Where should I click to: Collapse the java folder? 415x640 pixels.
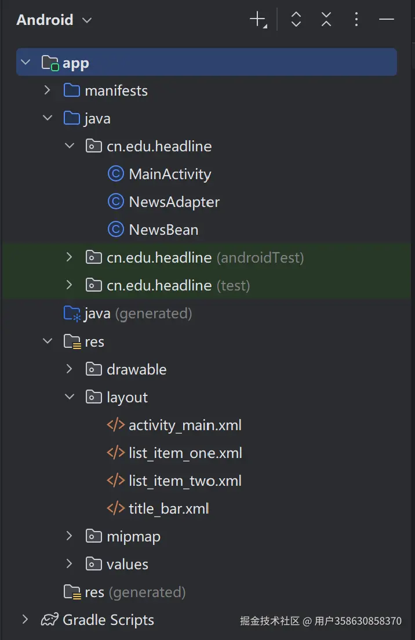pyautogui.click(x=48, y=118)
